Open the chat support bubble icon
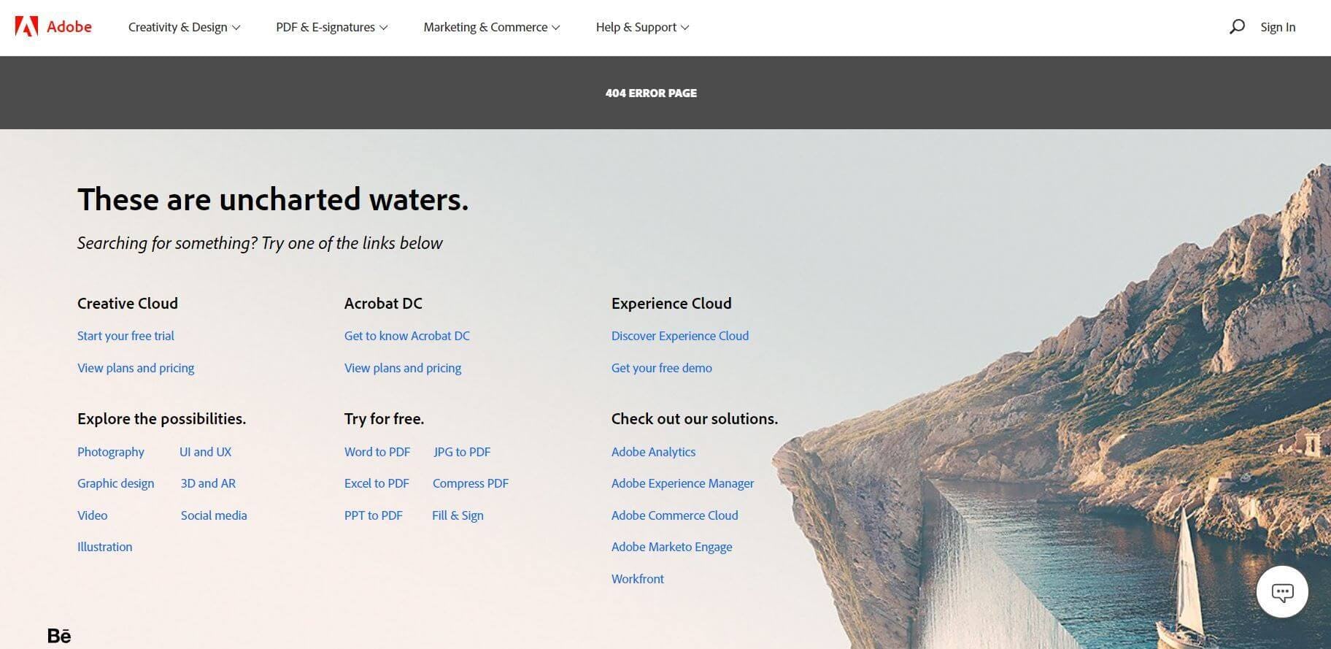The width and height of the screenshot is (1331, 649). pos(1282,592)
